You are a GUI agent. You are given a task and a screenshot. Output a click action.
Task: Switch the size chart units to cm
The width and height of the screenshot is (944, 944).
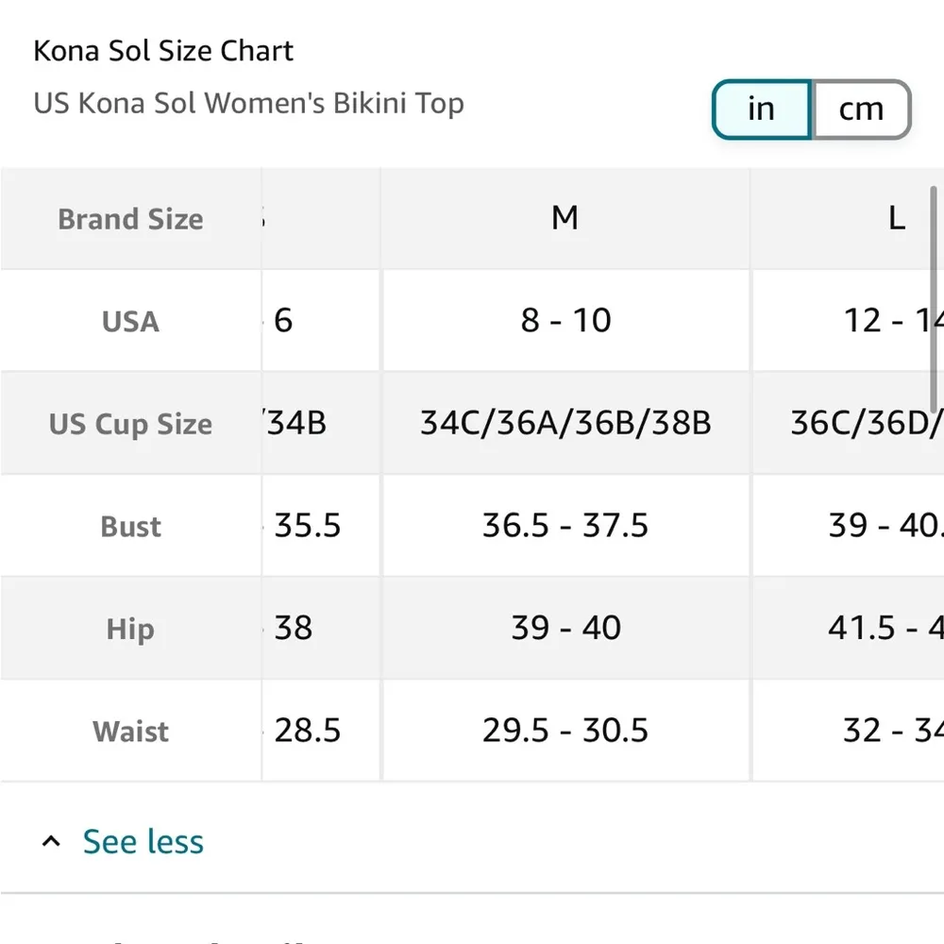coord(860,109)
